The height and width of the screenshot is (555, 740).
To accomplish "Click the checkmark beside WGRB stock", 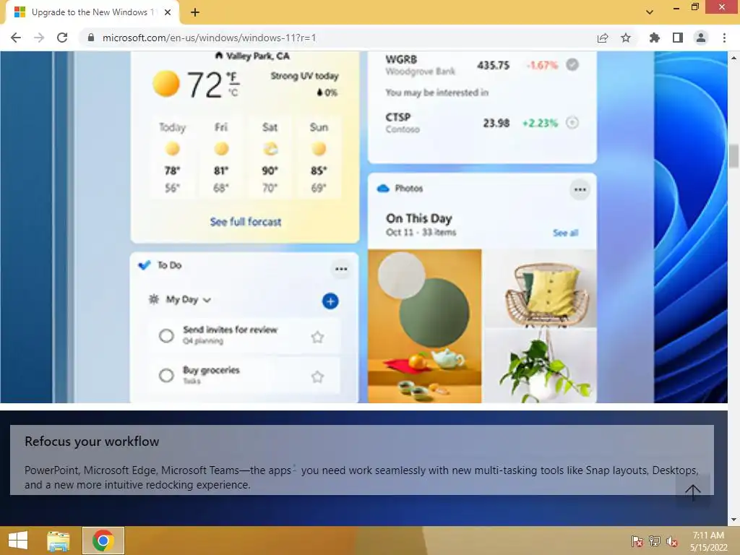I will click(x=572, y=64).
